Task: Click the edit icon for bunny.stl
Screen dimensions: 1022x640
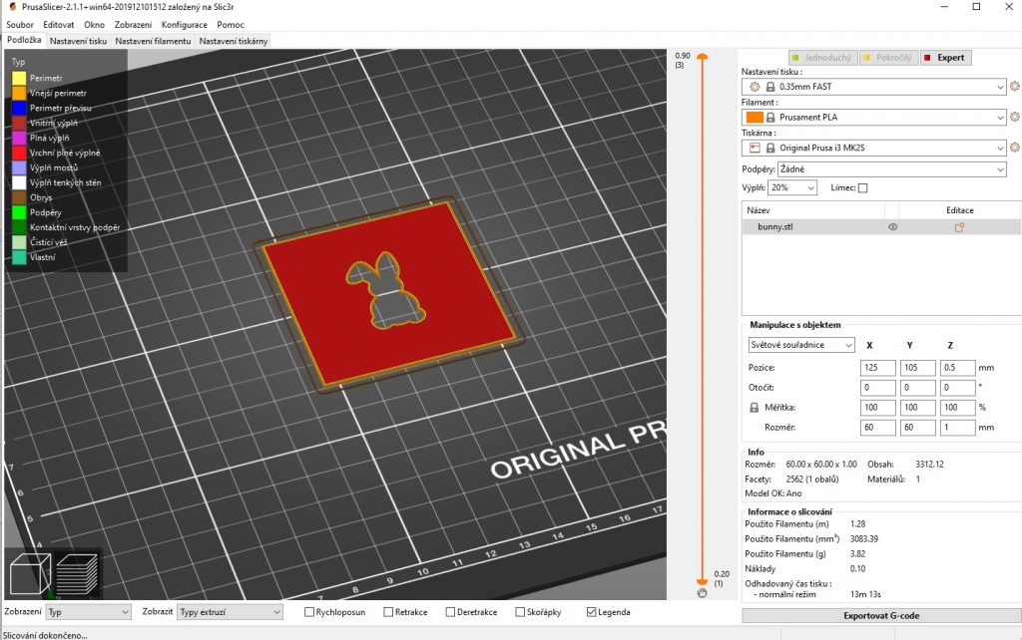Action: [x=959, y=227]
